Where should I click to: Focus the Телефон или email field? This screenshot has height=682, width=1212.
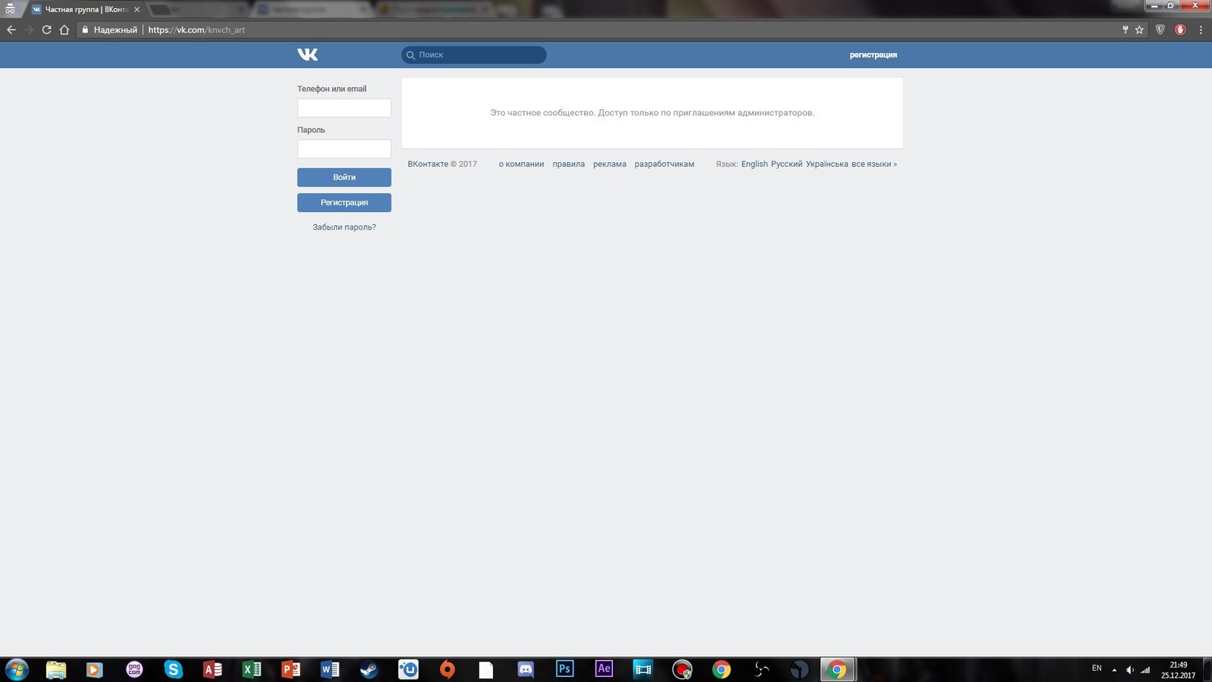tap(344, 108)
